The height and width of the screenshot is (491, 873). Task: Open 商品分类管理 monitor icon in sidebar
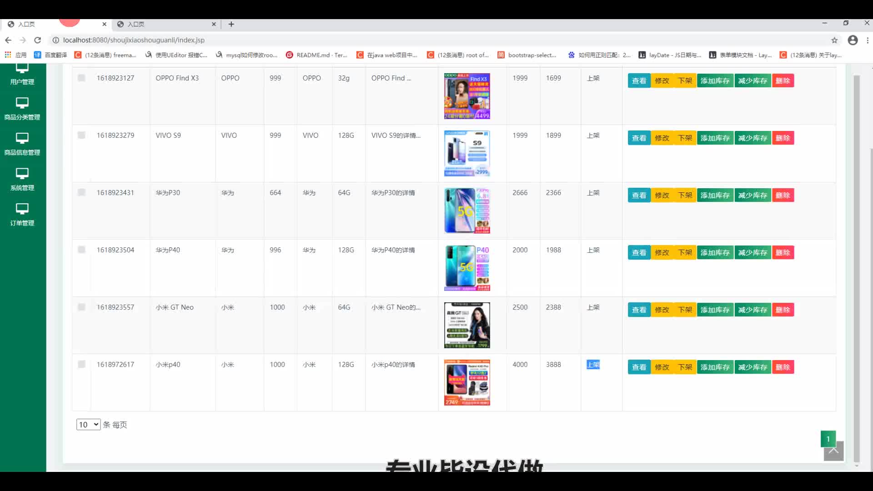pos(22,103)
